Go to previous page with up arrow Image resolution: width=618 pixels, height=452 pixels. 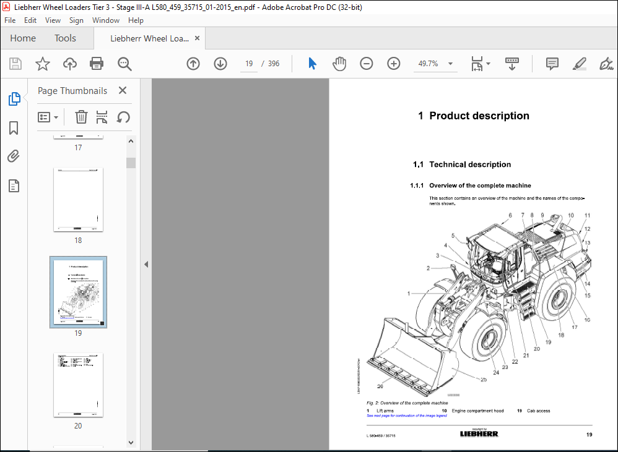pyautogui.click(x=193, y=64)
